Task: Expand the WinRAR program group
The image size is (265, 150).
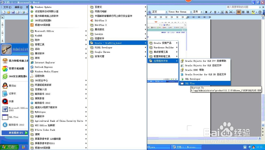Action: click(x=58, y=35)
